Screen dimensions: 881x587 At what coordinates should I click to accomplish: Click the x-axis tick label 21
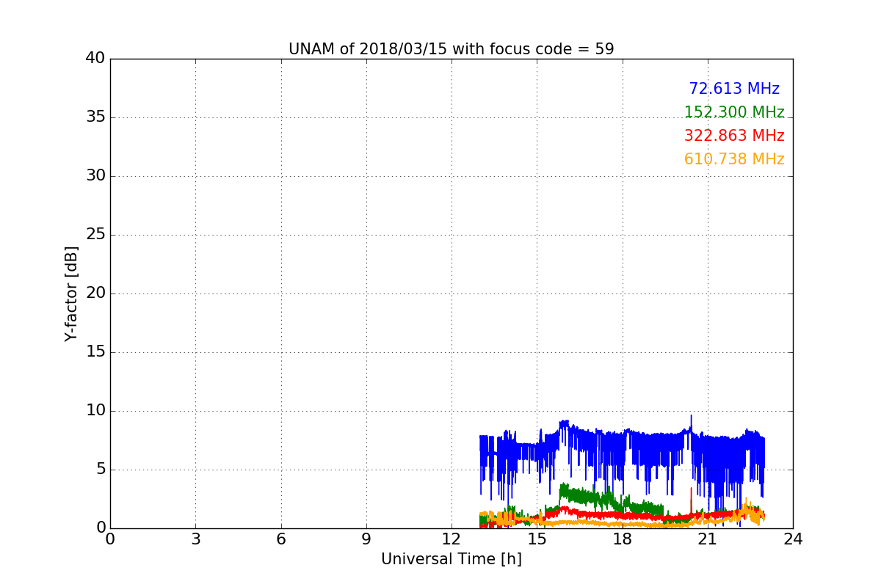click(x=708, y=539)
